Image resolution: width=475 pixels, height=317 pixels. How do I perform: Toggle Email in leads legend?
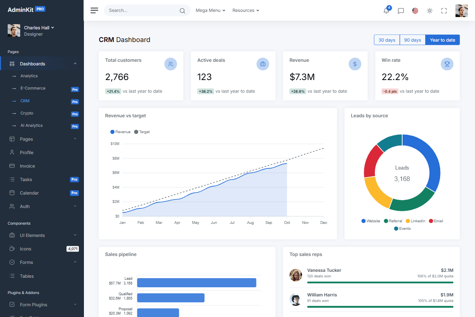tap(436, 221)
